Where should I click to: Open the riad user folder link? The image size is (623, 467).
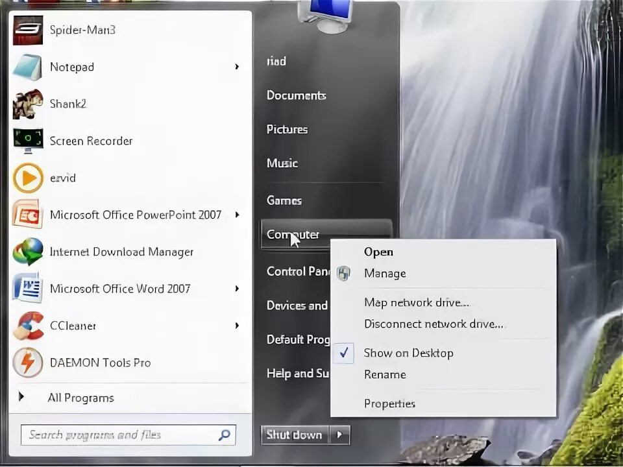point(276,61)
